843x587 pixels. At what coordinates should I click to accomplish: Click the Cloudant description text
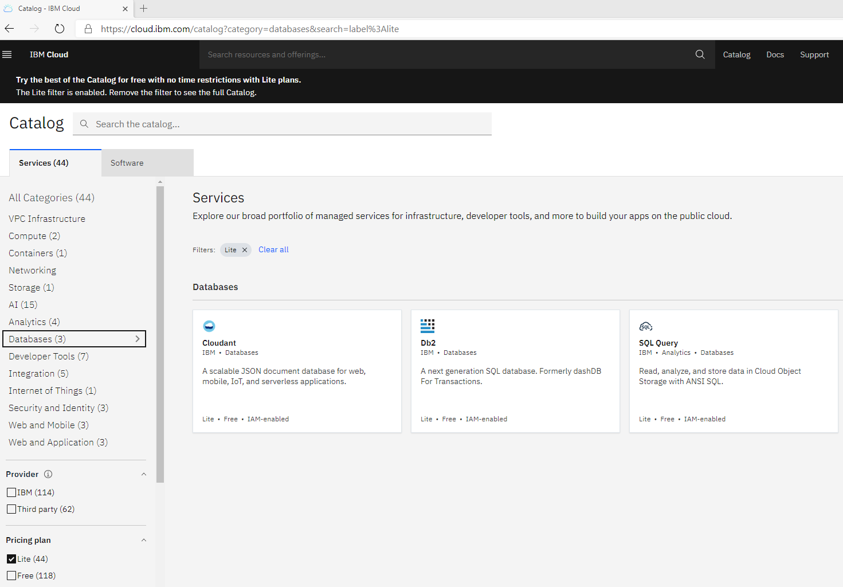tap(284, 376)
